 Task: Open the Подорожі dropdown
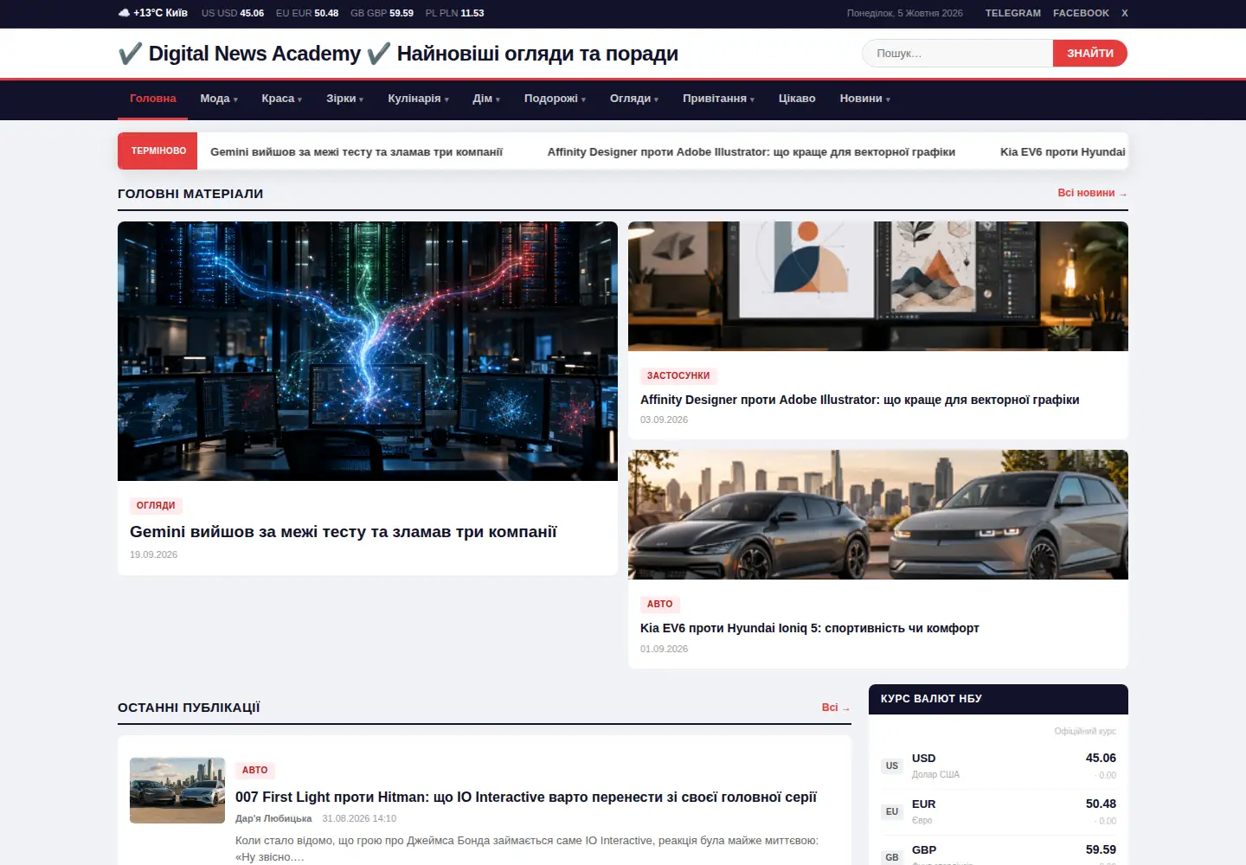tap(555, 99)
